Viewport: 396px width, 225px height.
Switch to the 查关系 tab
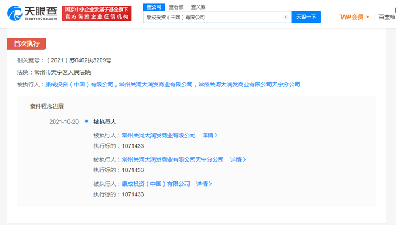point(198,7)
